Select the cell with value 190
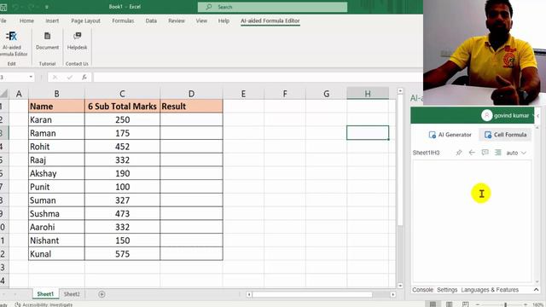The width and height of the screenshot is (546, 307). click(122, 173)
